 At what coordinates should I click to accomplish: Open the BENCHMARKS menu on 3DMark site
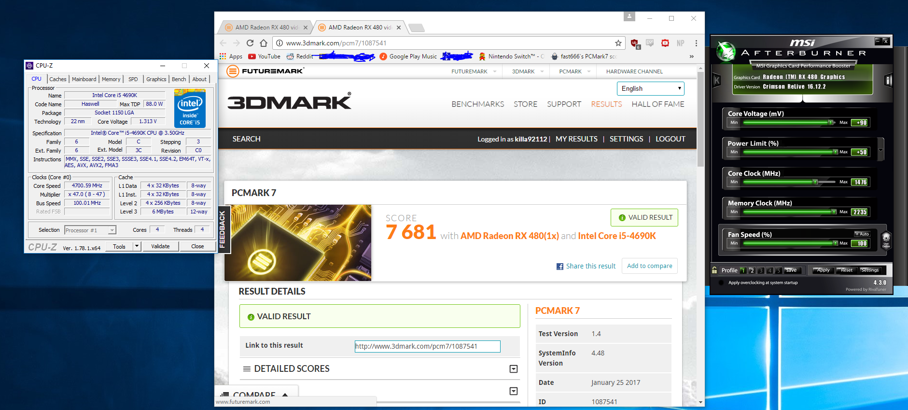[478, 104]
